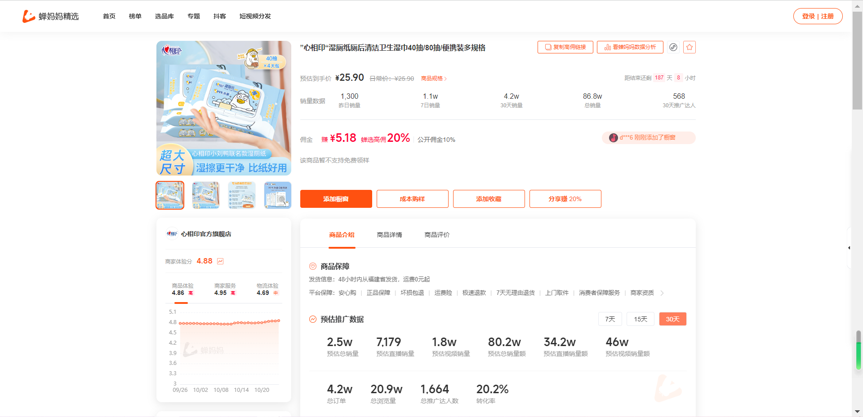This screenshot has width=863, height=417.
Task: Click the 20.2% conversion rate value
Action: click(492, 389)
